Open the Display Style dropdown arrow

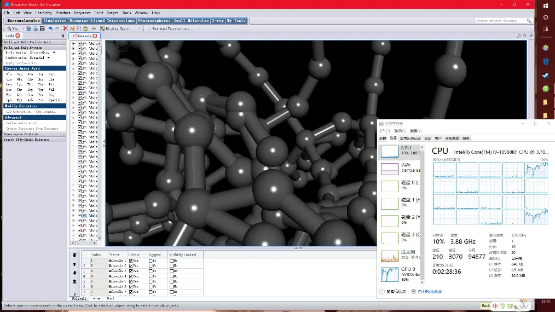139,28
